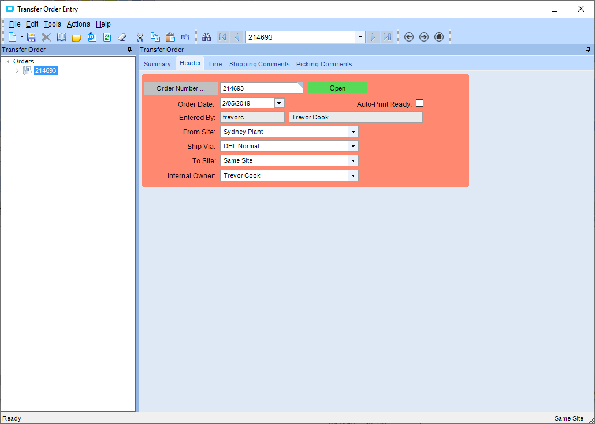
Task: Click the Paste clipboard icon
Action: pyautogui.click(x=170, y=37)
